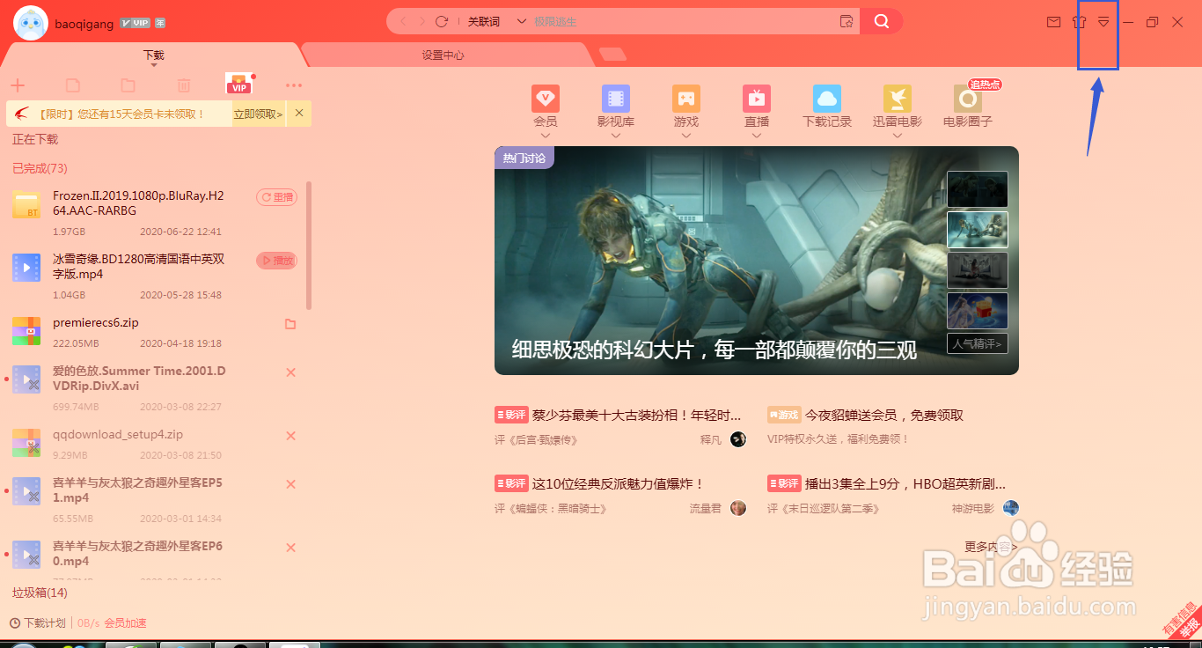Click the new file icon in download toolbar

(73, 85)
